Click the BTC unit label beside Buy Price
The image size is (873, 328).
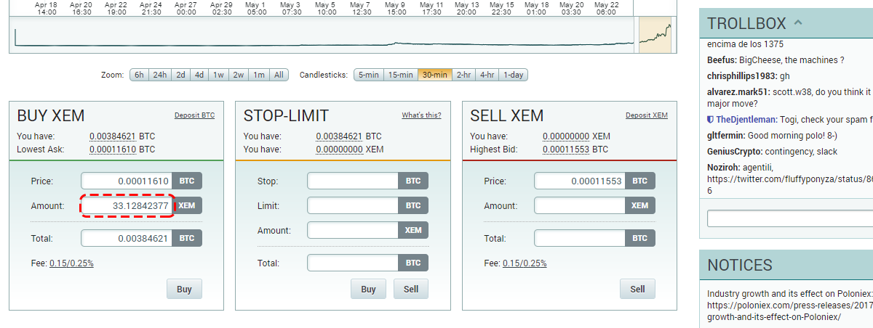(x=187, y=181)
